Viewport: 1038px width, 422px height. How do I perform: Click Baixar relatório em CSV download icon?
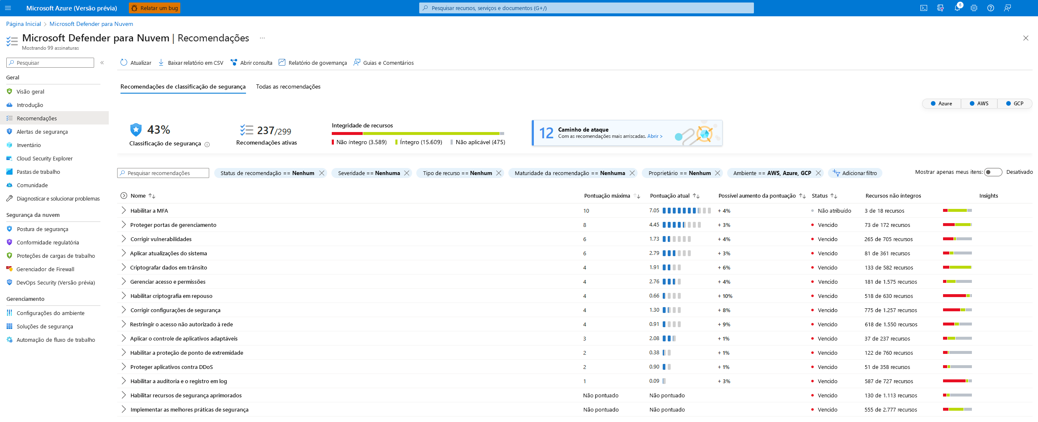click(x=161, y=62)
